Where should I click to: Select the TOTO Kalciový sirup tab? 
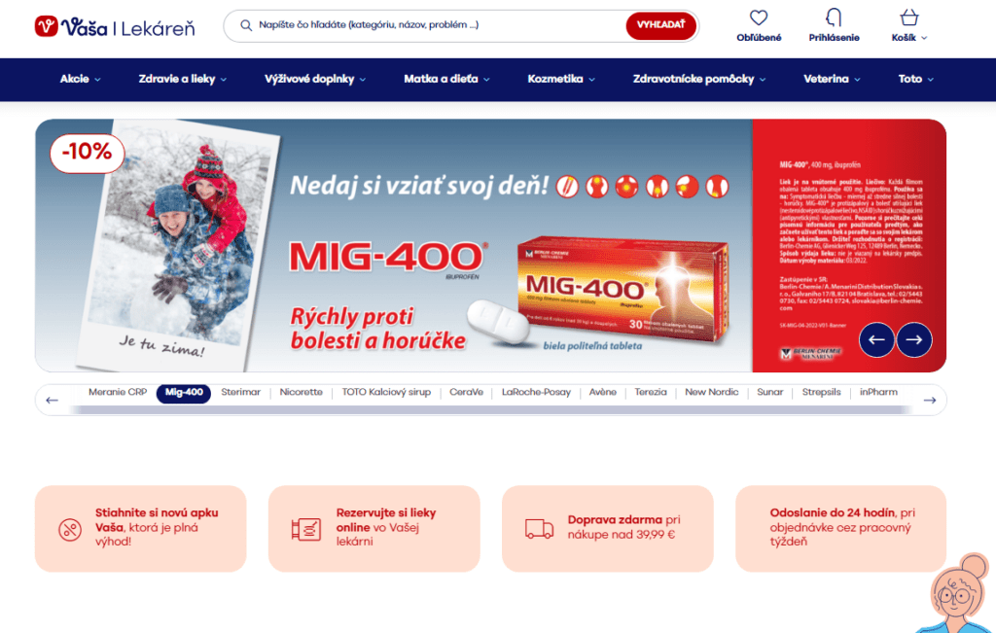click(x=386, y=393)
